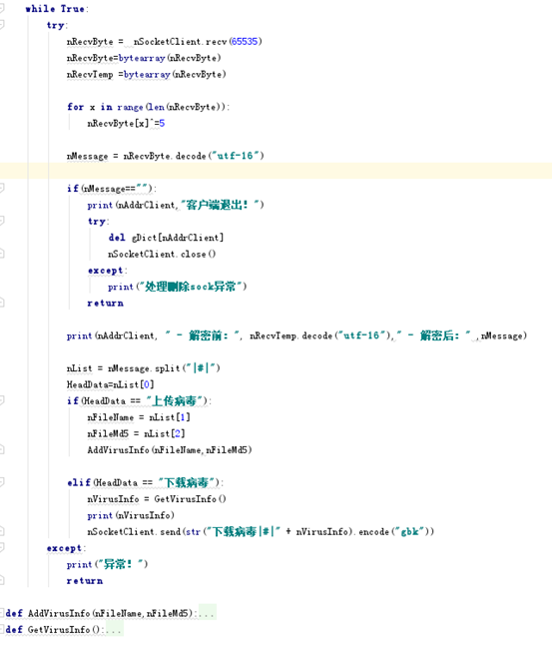Image resolution: width=552 pixels, height=657 pixels.
Task: Collapse the 'while True:' block fold marker
Action: 2,8
